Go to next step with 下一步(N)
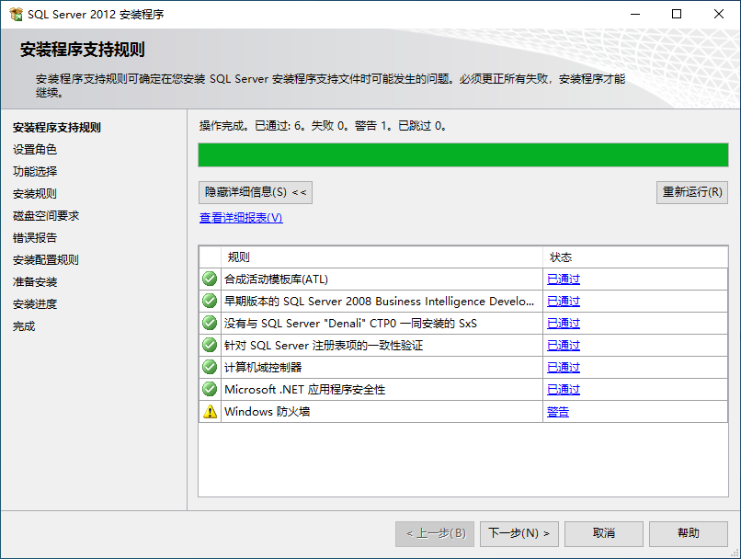741x559 pixels. coord(519,534)
